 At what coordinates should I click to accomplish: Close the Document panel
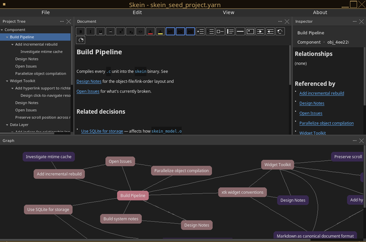point(287,22)
